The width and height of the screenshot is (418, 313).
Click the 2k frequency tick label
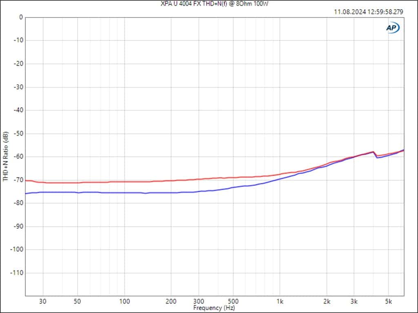pyautogui.click(x=327, y=301)
